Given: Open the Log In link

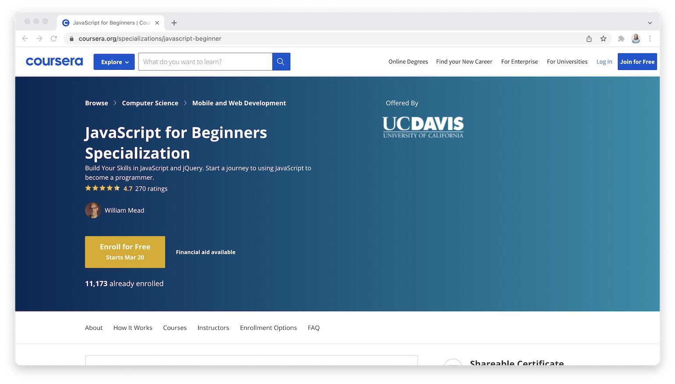Looking at the screenshot, I should click(604, 62).
